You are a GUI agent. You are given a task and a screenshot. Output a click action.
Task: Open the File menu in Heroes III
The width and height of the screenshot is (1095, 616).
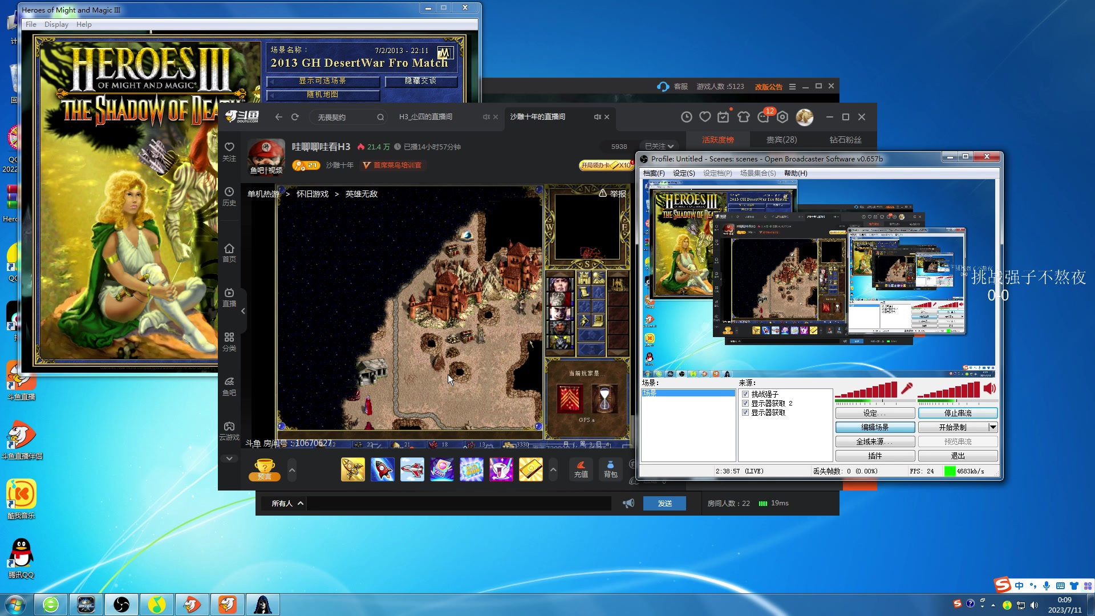point(31,25)
